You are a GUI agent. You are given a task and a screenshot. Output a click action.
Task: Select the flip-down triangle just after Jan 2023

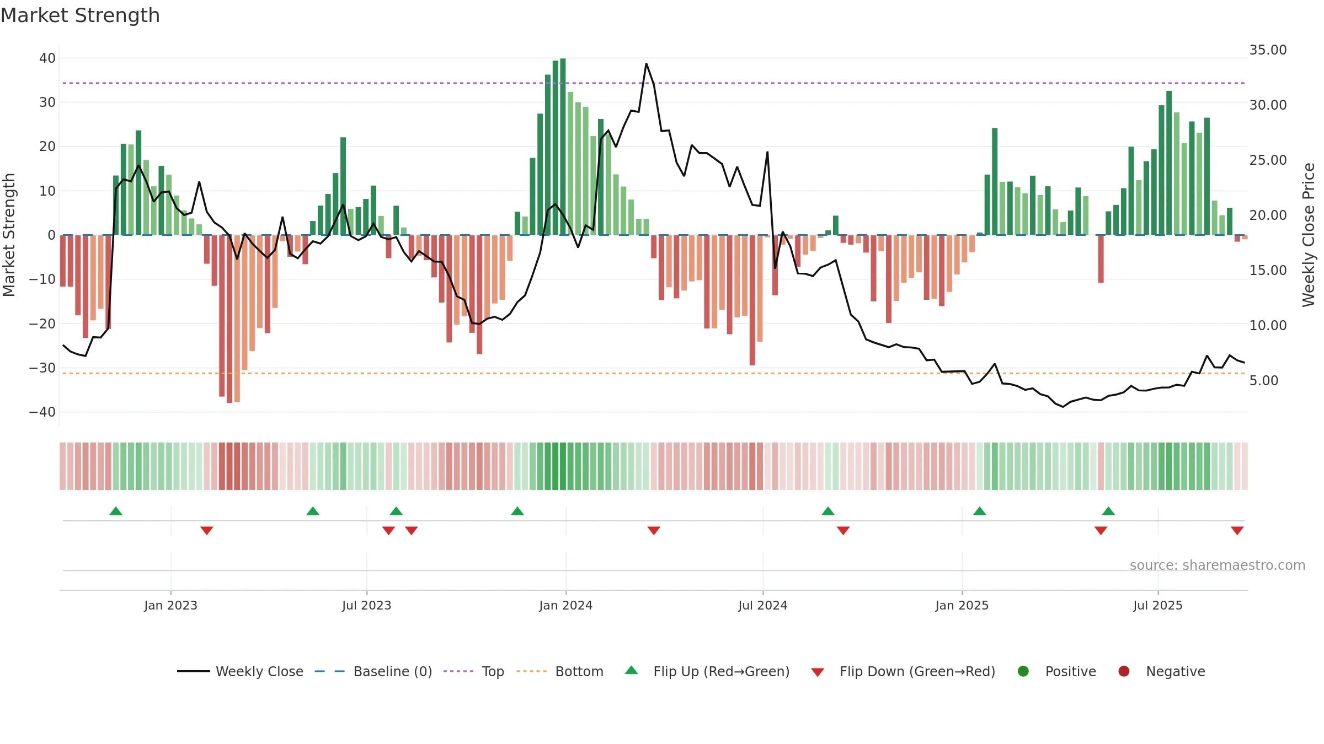coord(207,531)
